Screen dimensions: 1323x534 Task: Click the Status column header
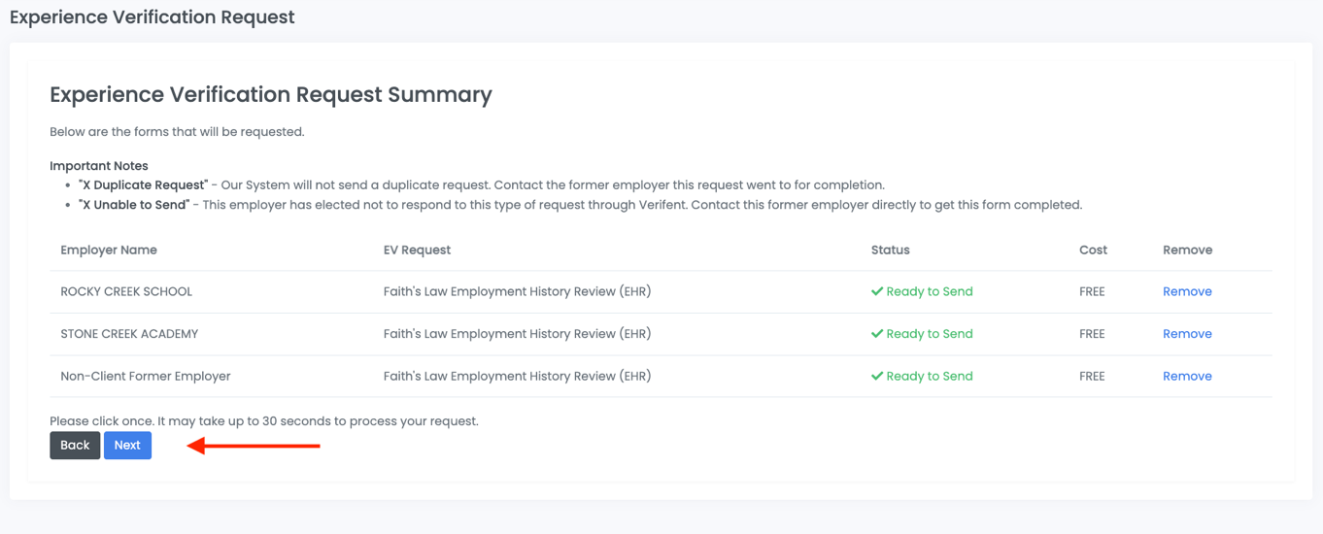point(890,250)
